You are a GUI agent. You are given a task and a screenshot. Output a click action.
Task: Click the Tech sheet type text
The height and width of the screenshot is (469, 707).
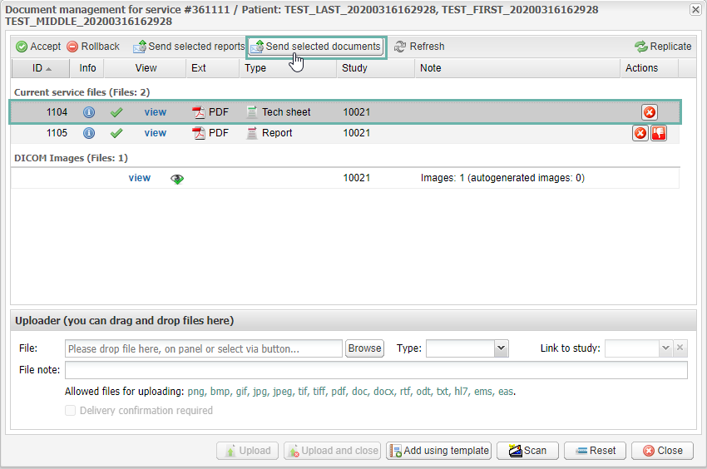[x=286, y=112]
